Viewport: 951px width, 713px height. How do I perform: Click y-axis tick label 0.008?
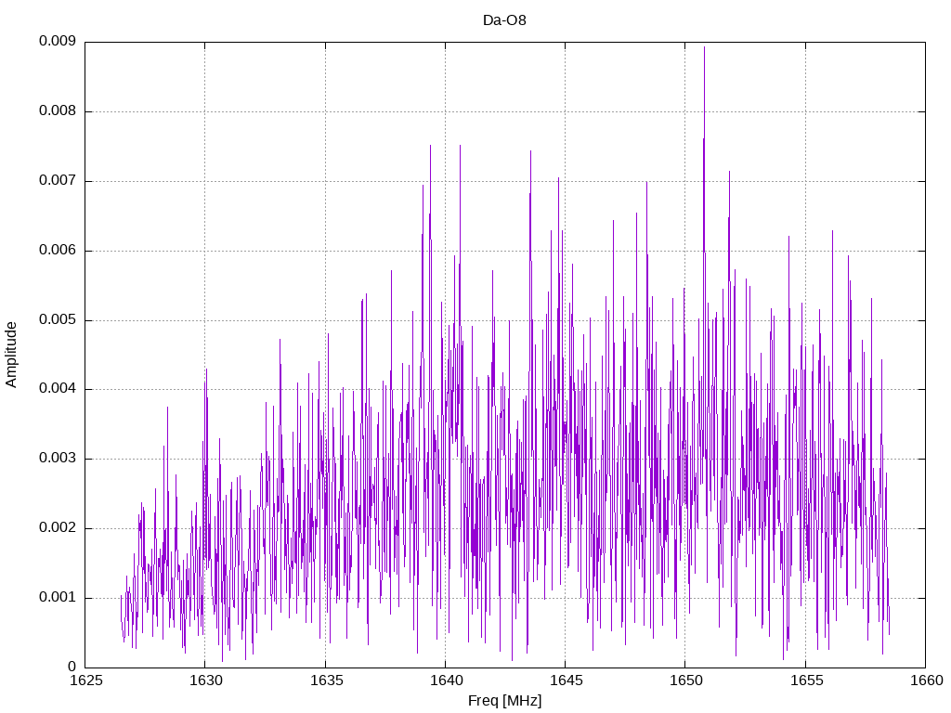tap(58, 111)
